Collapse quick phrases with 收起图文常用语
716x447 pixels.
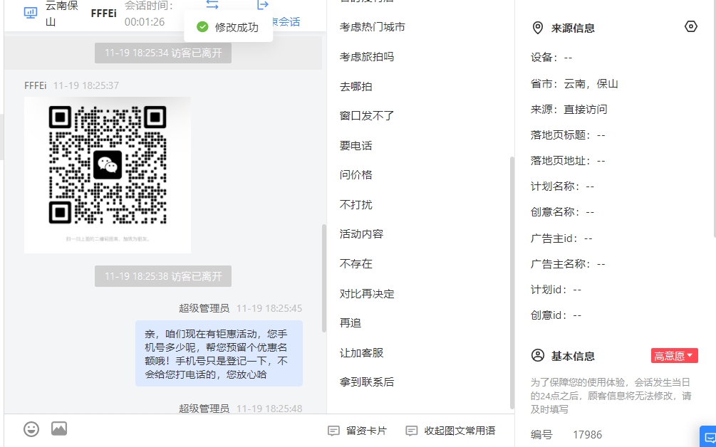point(450,431)
